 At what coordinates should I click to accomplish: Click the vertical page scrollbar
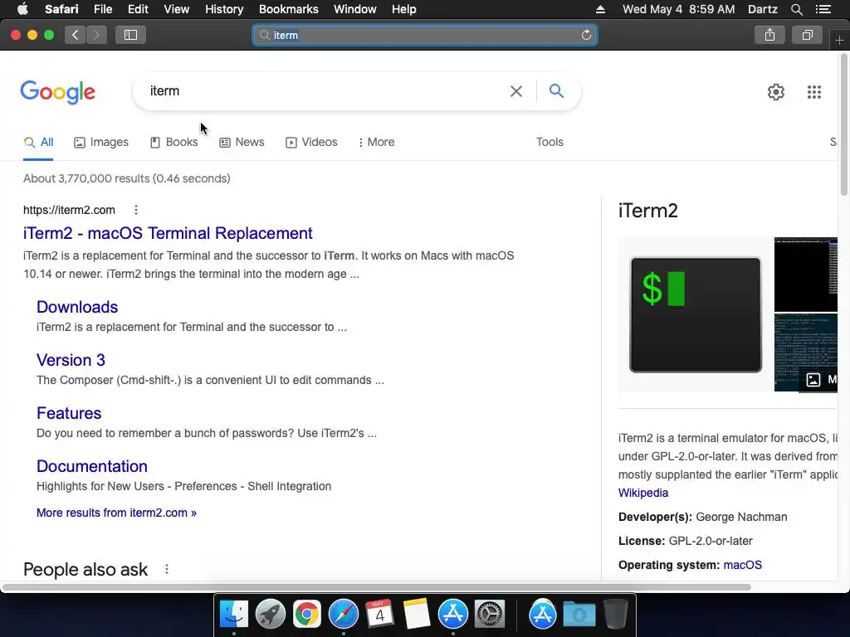(844, 124)
